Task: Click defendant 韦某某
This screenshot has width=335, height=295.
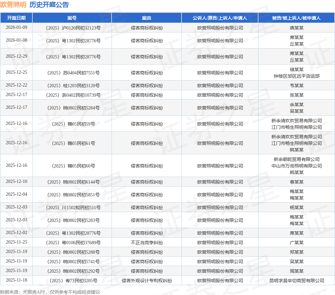Action: (x=296, y=86)
